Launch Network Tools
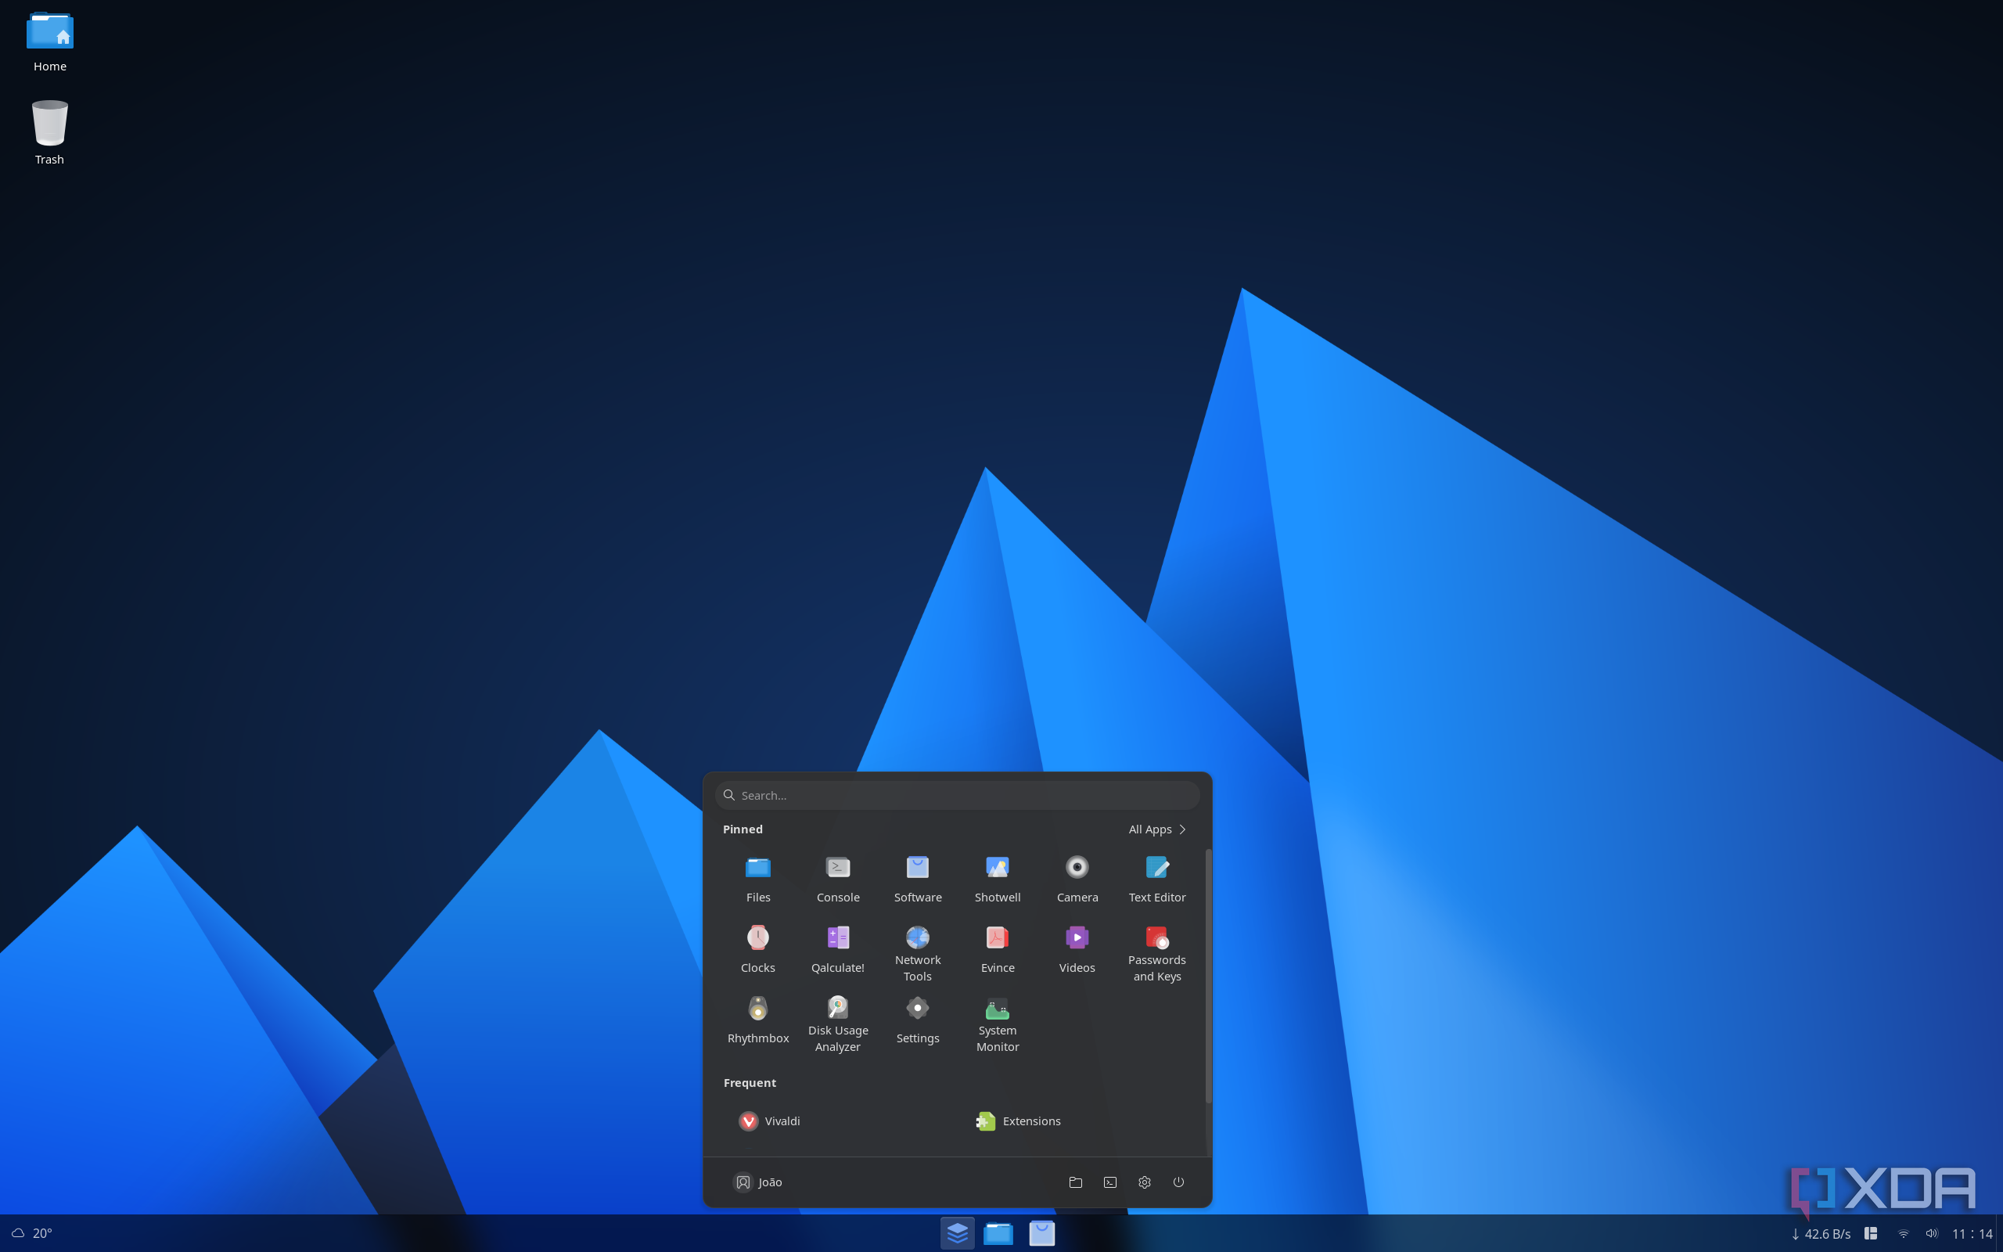Screen dimensions: 2003x1252 [x=917, y=952]
